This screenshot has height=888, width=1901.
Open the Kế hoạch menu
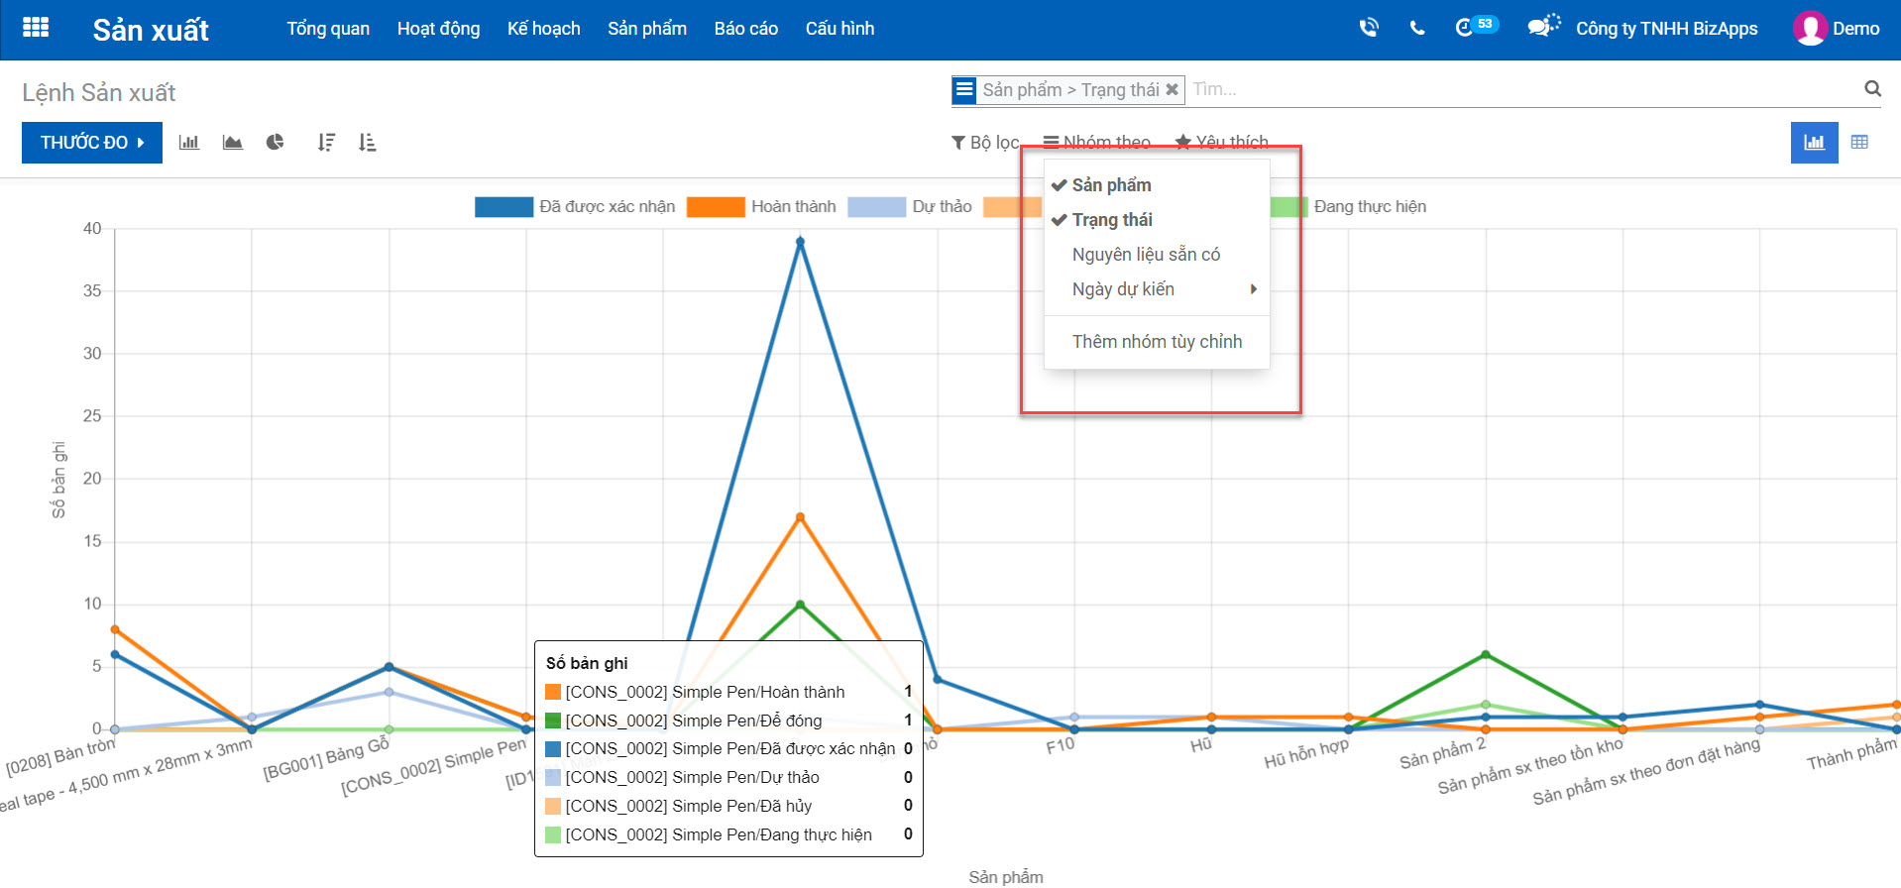[x=543, y=29]
